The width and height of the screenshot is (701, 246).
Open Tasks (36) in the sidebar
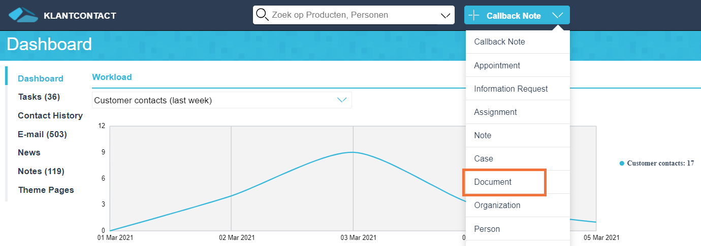tap(39, 97)
